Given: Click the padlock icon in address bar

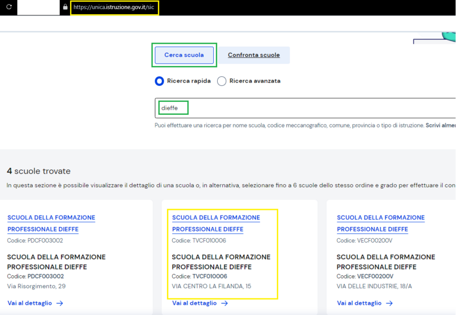Looking at the screenshot, I should (x=66, y=7).
